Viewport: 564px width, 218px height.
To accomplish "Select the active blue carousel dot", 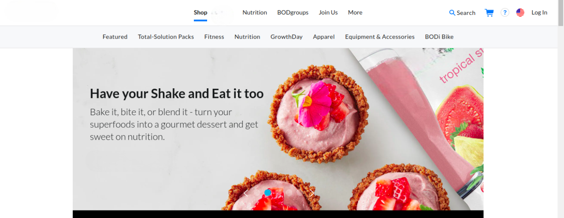I will [x=267, y=193].
